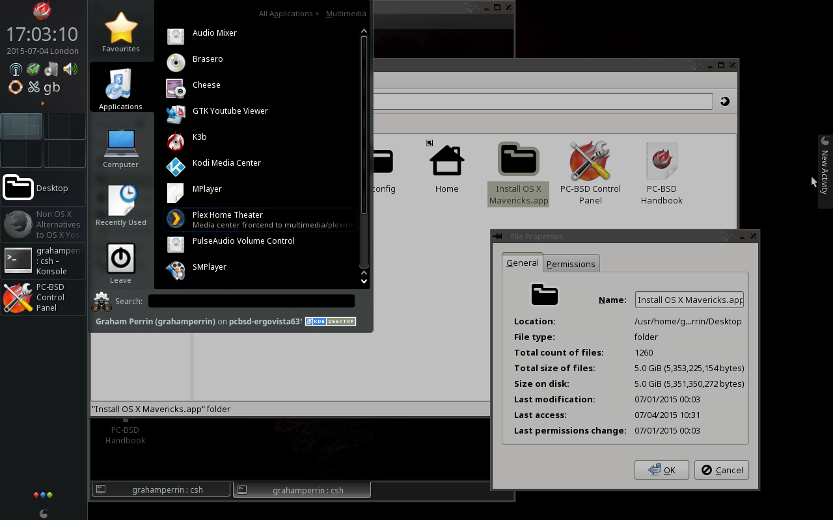Click the file manager location bar

543,101
